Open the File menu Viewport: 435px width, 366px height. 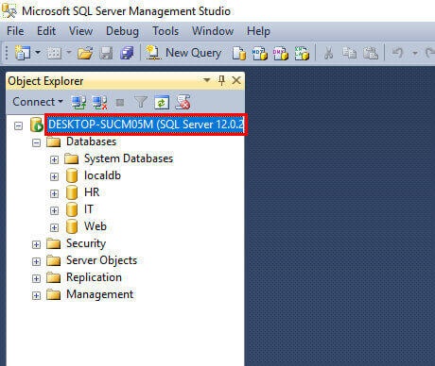tap(15, 31)
